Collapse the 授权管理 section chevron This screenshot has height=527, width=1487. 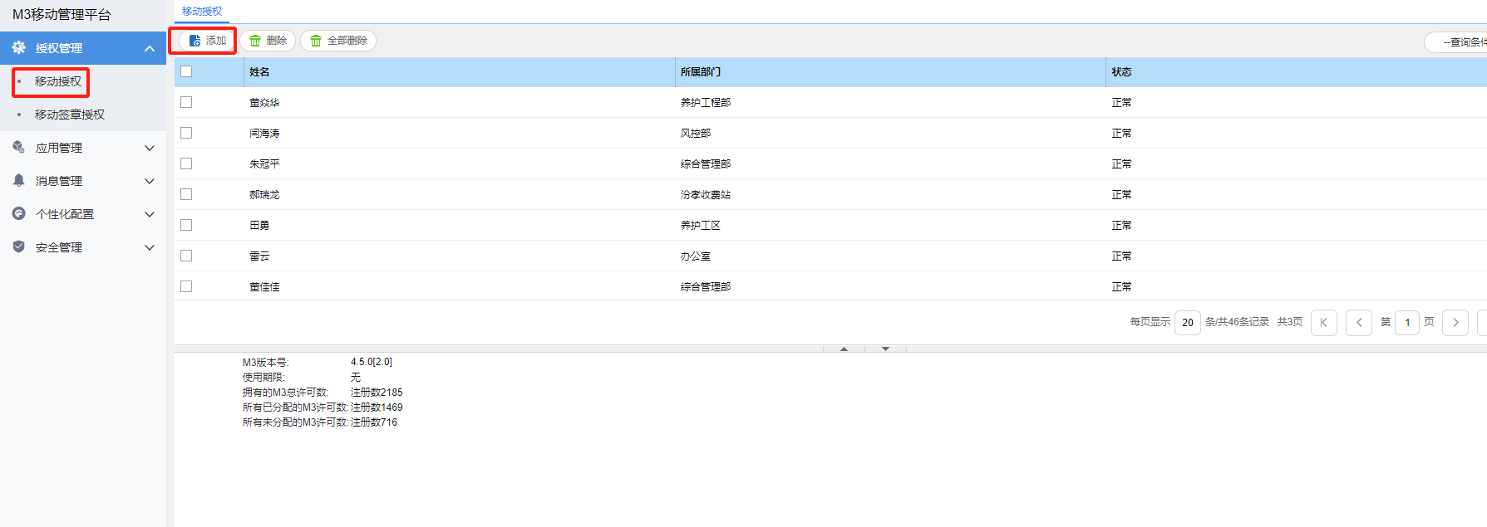[x=150, y=48]
